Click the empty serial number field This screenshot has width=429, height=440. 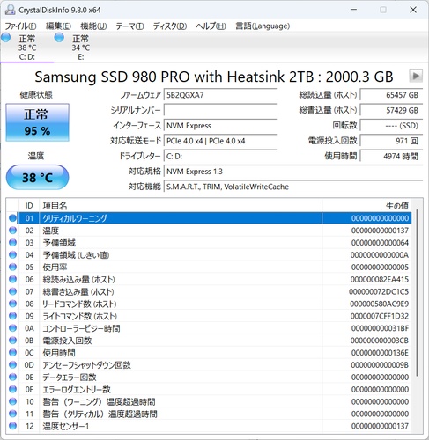[220, 110]
